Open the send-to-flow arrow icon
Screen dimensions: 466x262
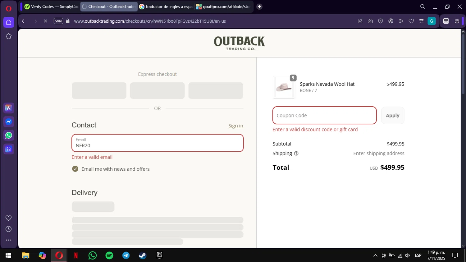(x=401, y=21)
